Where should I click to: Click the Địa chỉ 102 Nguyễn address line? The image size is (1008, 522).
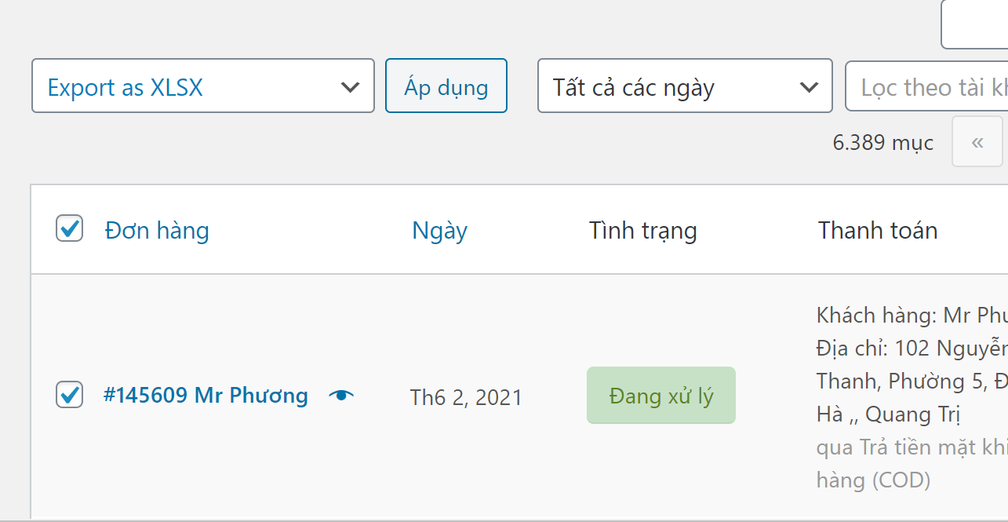pos(911,348)
